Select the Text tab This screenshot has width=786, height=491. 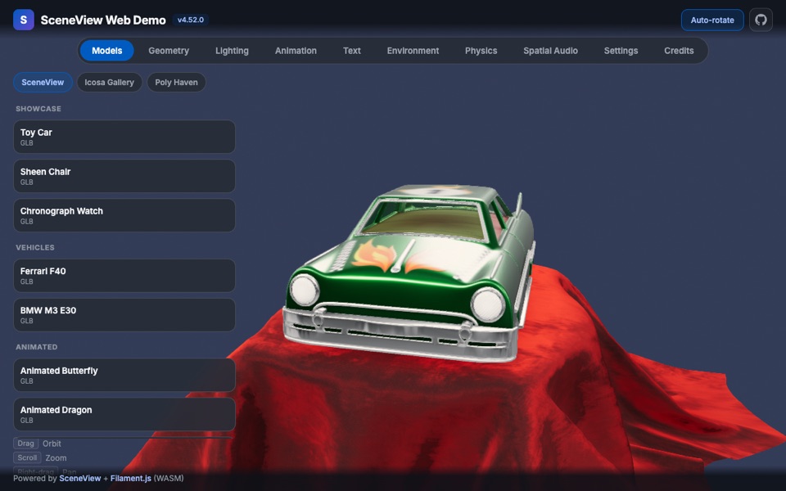point(352,51)
